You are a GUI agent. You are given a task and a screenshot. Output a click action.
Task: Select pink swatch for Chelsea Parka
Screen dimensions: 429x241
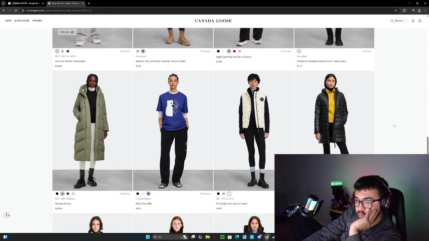57,51
